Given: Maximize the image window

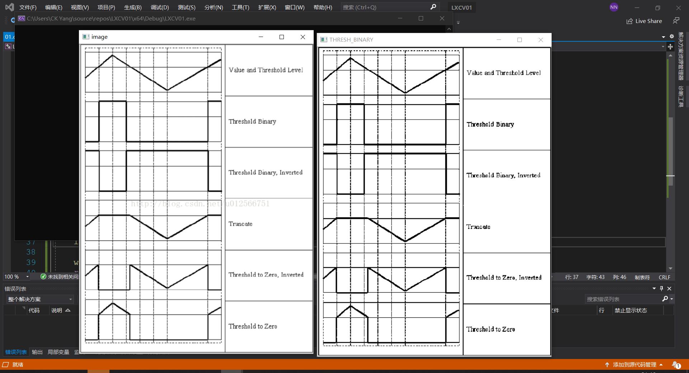Looking at the screenshot, I should click(x=282, y=37).
